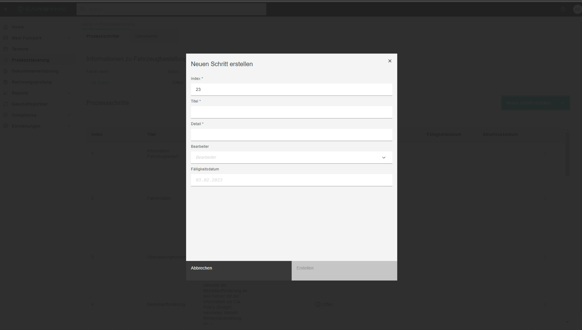The height and width of the screenshot is (330, 582).
Task: Click the Prozesssteuerung list icon
Action: point(6,60)
